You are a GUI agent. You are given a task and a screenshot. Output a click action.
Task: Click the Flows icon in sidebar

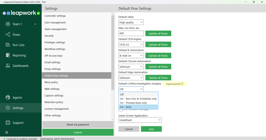coord(8,35)
